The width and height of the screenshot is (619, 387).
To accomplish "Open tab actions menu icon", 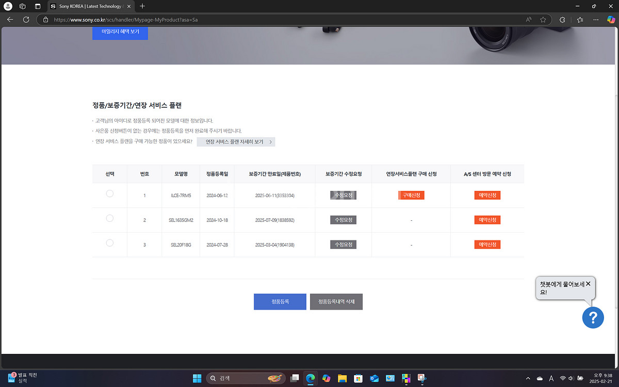I will click(37, 6).
